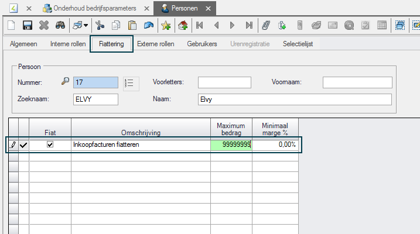This screenshot has width=420, height=234.
Task: Go to the last record
Action: (x=249, y=25)
